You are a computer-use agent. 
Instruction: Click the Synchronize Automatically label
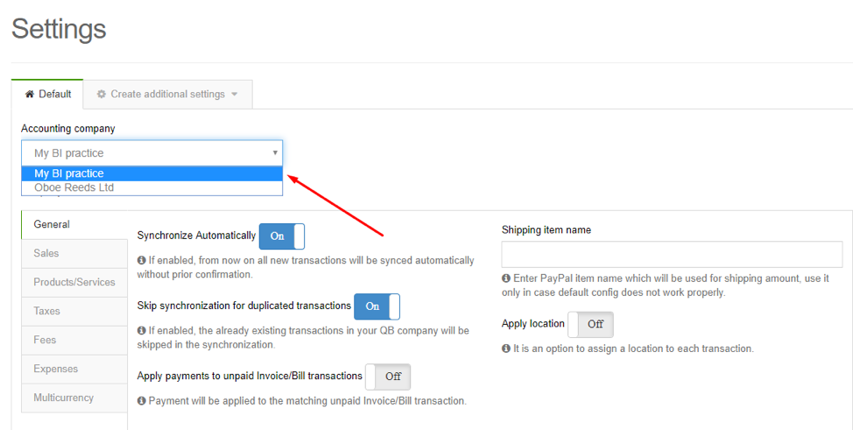196,236
